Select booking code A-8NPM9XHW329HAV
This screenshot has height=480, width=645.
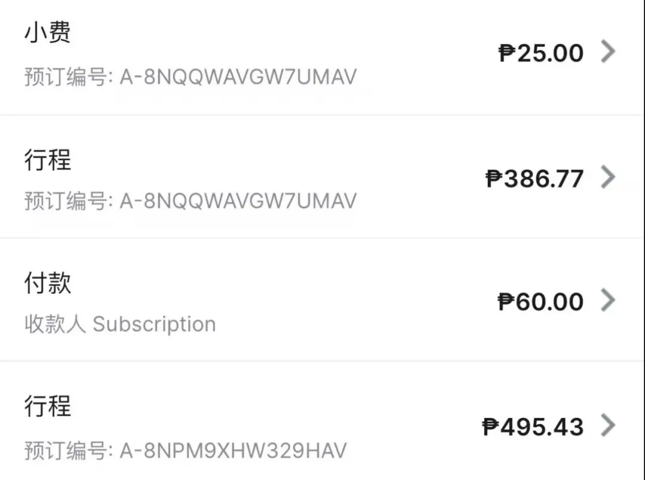233,450
